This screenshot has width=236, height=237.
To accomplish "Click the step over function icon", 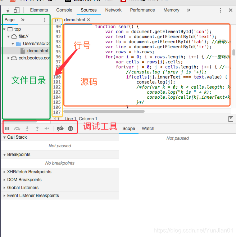I will tap(17, 128).
